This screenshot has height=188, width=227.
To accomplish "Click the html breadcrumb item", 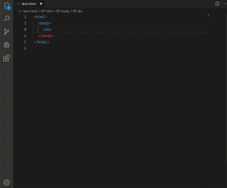I will pyautogui.click(x=49, y=11).
